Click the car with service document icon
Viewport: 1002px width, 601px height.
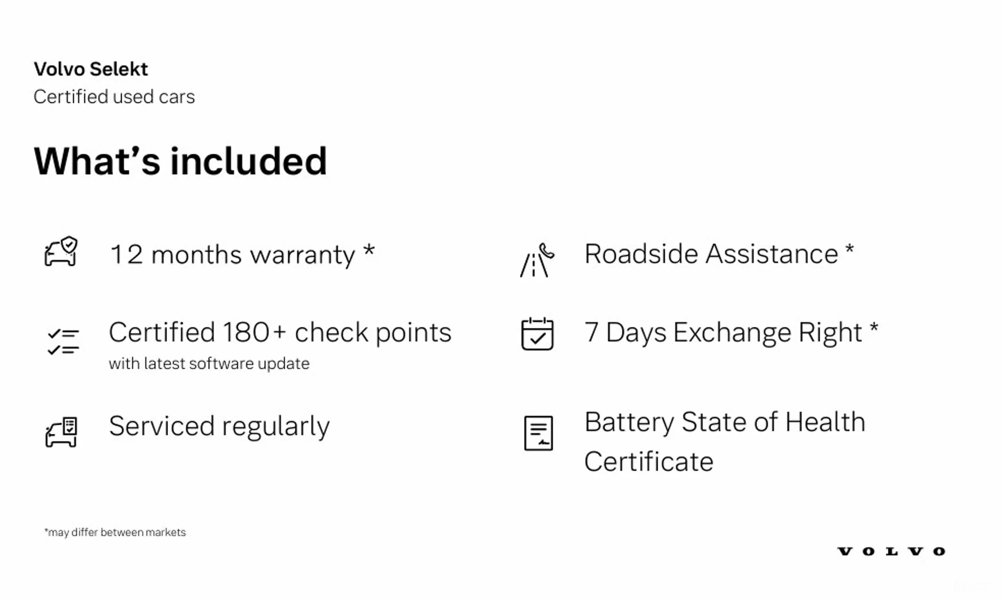click(x=61, y=432)
